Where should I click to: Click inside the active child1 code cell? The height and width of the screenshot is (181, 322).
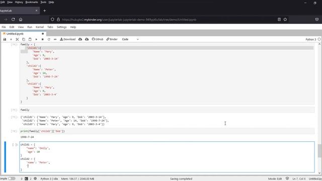click(167, 157)
